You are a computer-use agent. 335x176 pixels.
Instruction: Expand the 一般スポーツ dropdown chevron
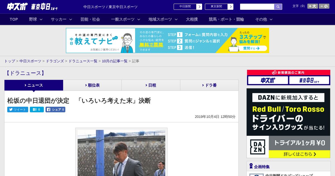[x=139, y=19]
